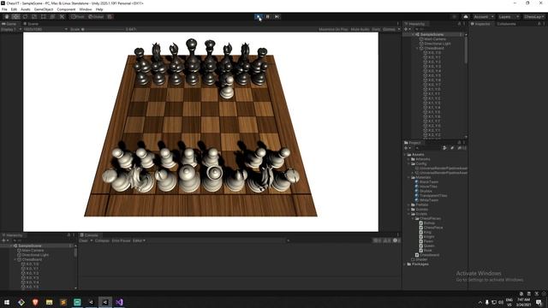Open the File menu
548x308 pixels.
(x=4, y=9)
